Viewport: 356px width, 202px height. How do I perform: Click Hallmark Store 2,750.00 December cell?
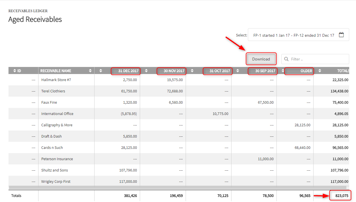130,80
